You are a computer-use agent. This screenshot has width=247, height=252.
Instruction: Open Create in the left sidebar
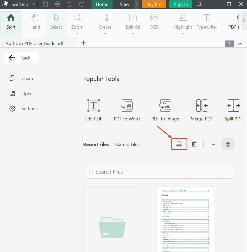click(x=22, y=78)
